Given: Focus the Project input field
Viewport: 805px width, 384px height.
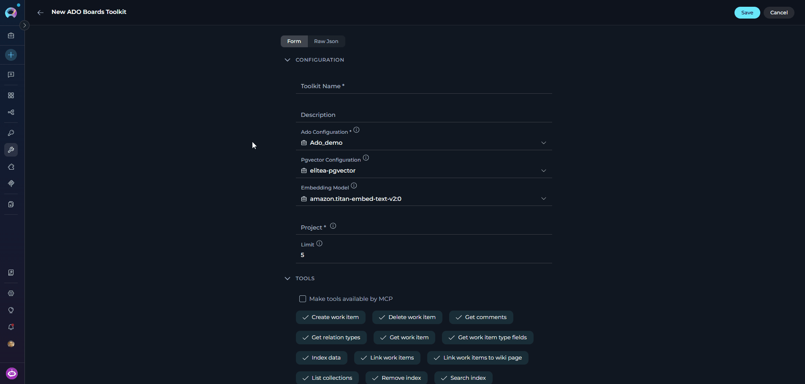Looking at the screenshot, I should [424, 227].
